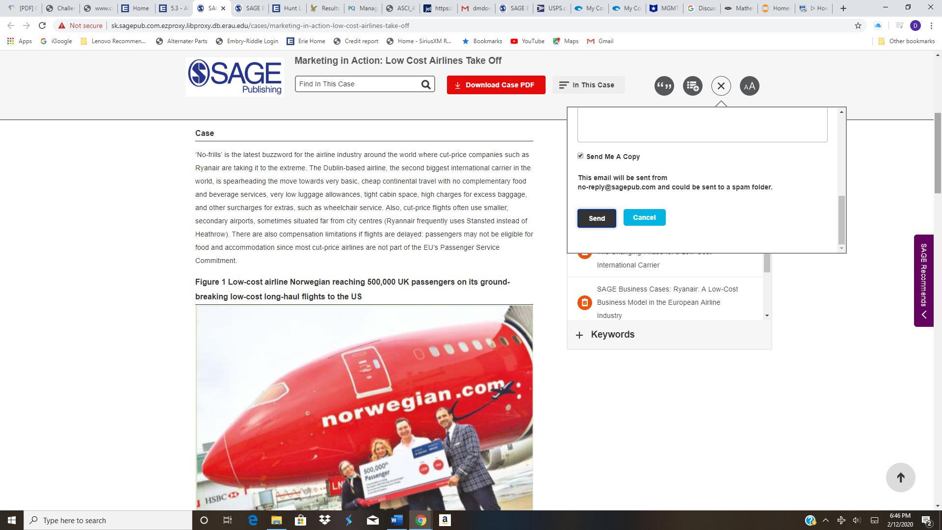Click the email popup scrollbar thumb

coord(841,220)
